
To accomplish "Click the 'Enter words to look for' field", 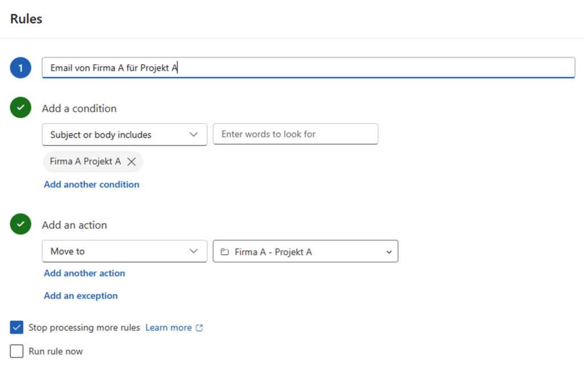I will click(x=296, y=134).
